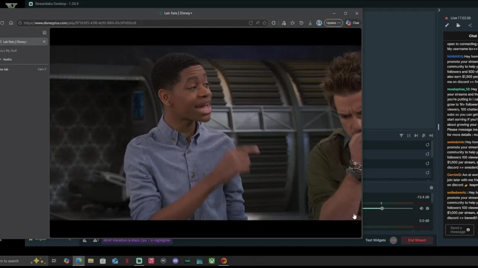Open Xbox app from taskbar
Image resolution: width=478 pixels, height=268 pixels.
pyautogui.click(x=212, y=261)
